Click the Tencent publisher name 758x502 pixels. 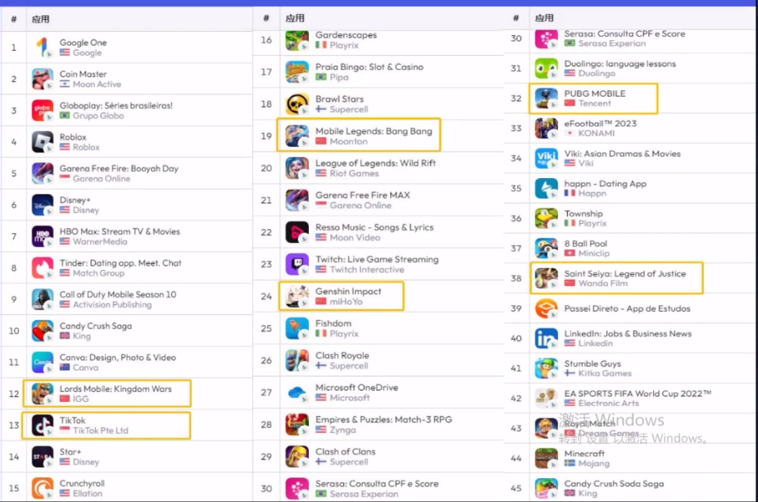coord(595,103)
